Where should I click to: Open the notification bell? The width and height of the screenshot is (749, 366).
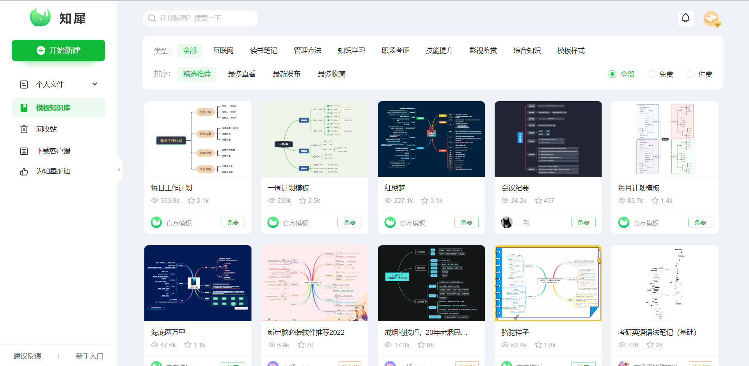coord(686,18)
